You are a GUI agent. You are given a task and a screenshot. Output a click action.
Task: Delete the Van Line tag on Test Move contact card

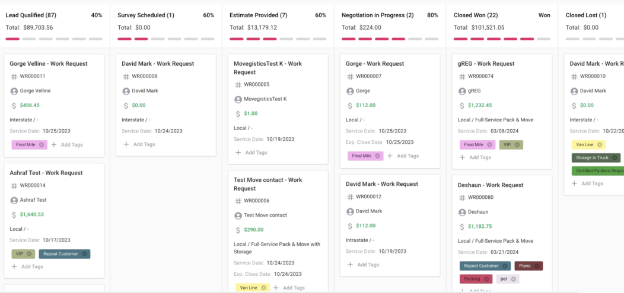(x=264, y=288)
